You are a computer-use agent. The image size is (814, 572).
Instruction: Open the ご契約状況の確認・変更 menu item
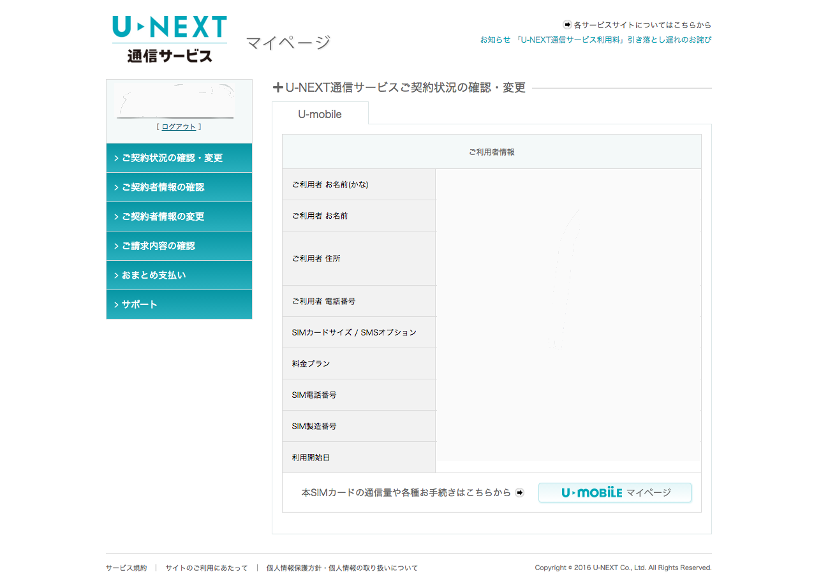pyautogui.click(x=179, y=158)
